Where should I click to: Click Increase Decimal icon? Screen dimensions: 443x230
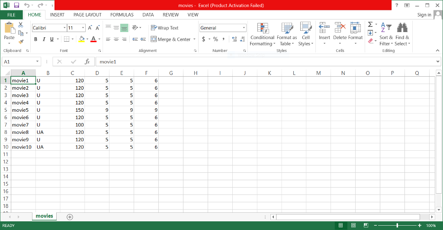(x=234, y=39)
